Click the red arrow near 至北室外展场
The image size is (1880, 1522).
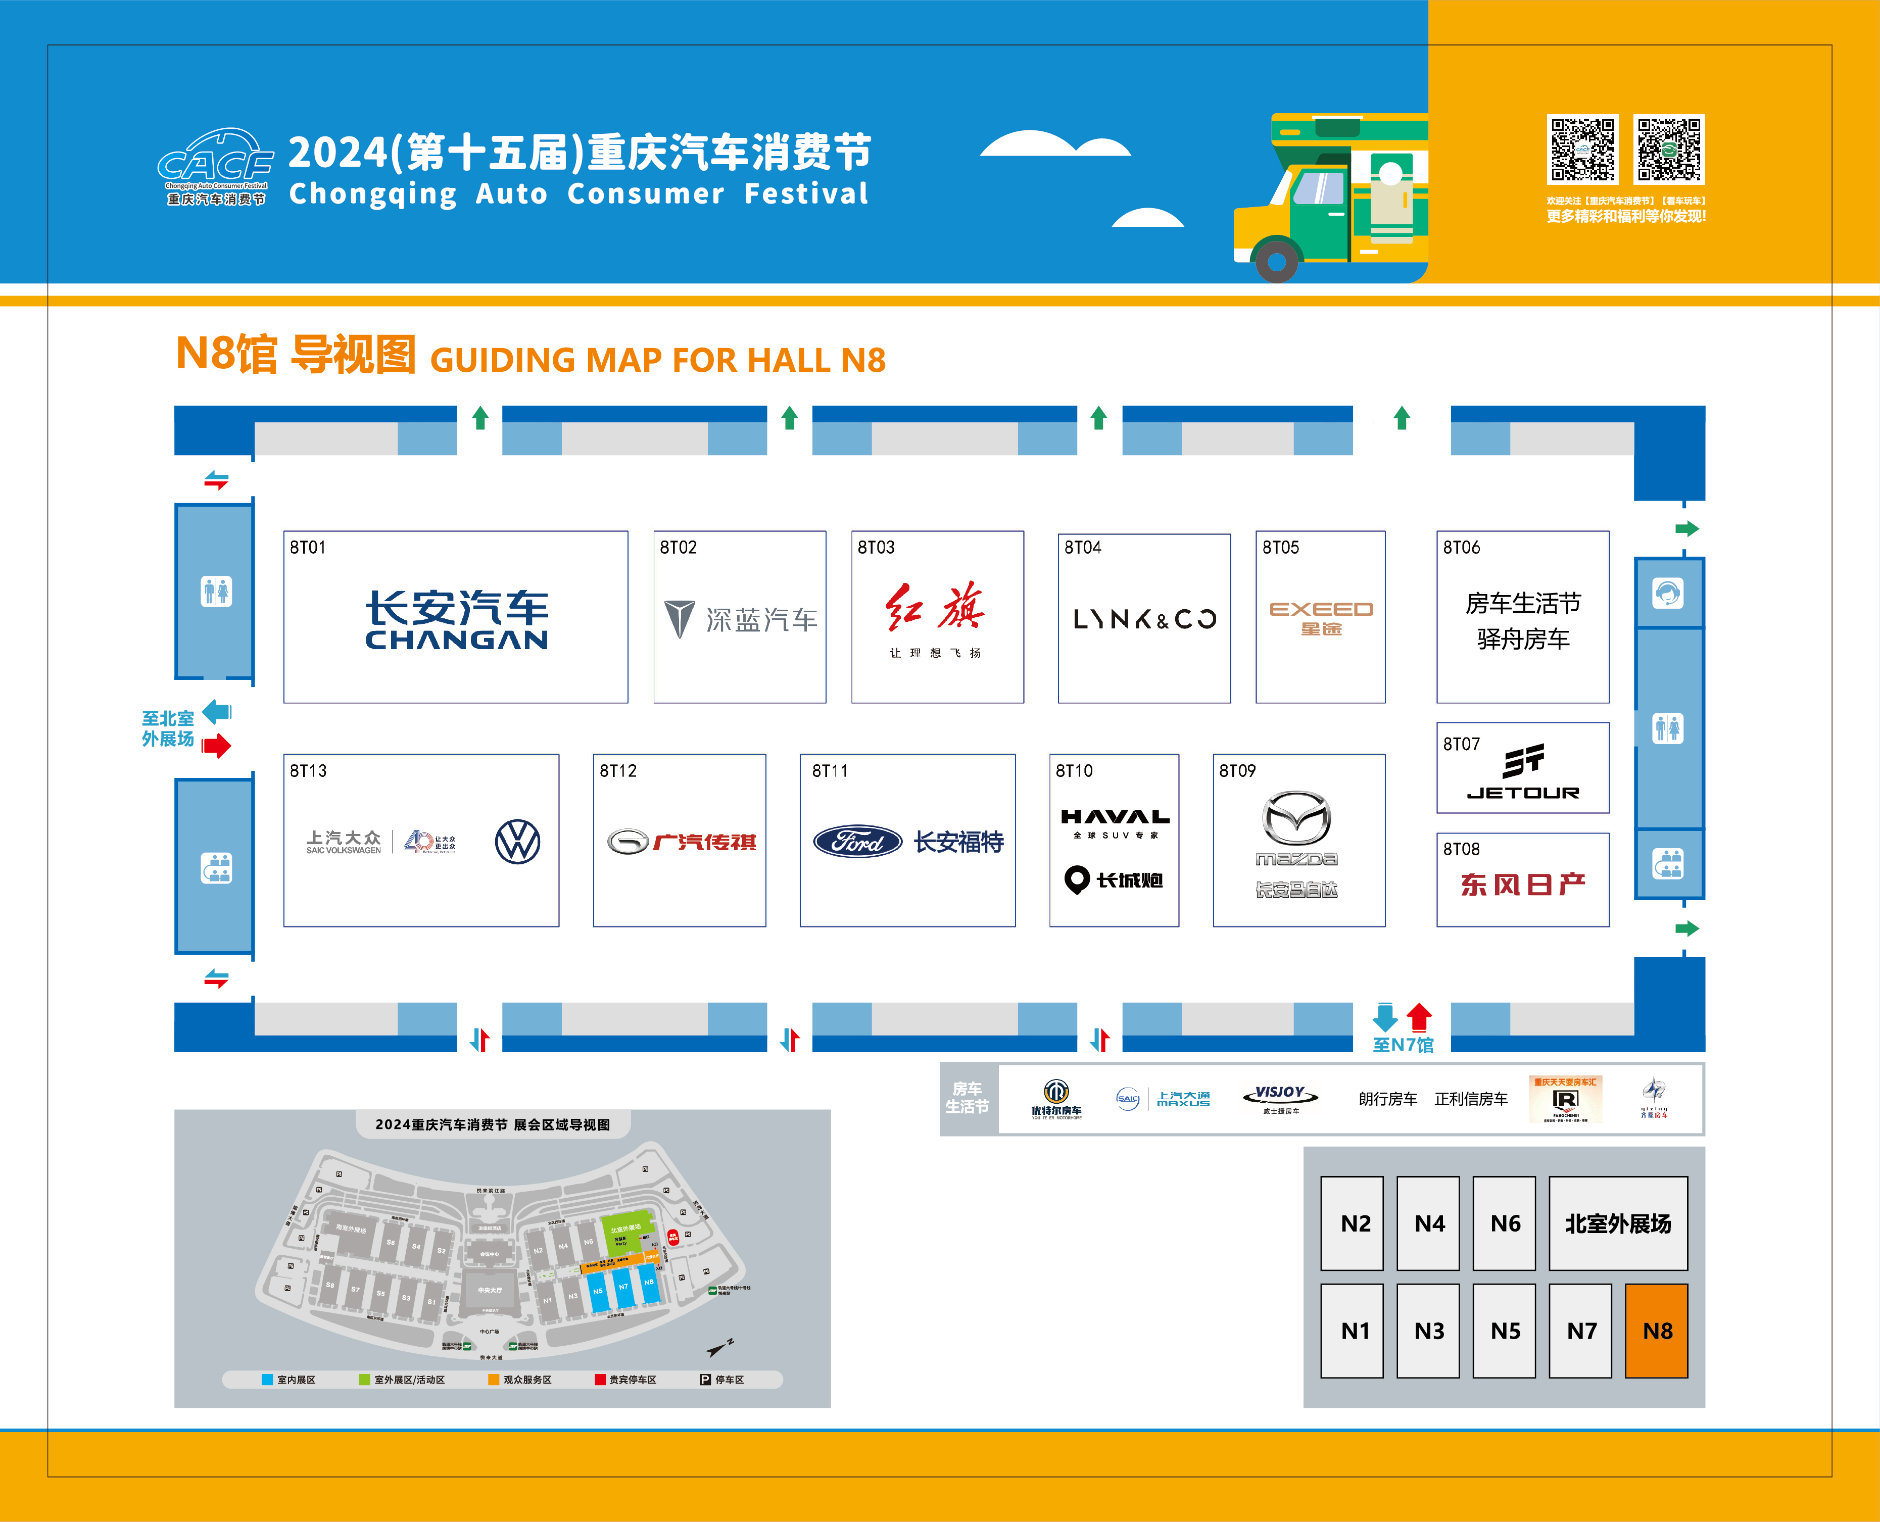(x=216, y=746)
